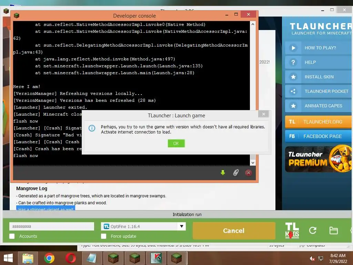Click the refresh icon in launcher bar
Viewport: 353px width, 265px height.
313,230
